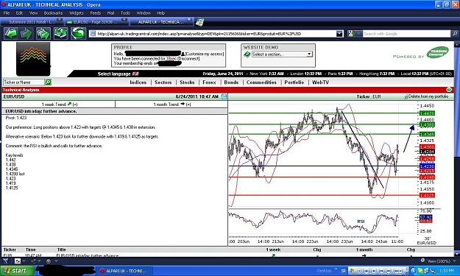
Task: Click the zoom magnifier icon in status bar
Action: click(422, 261)
